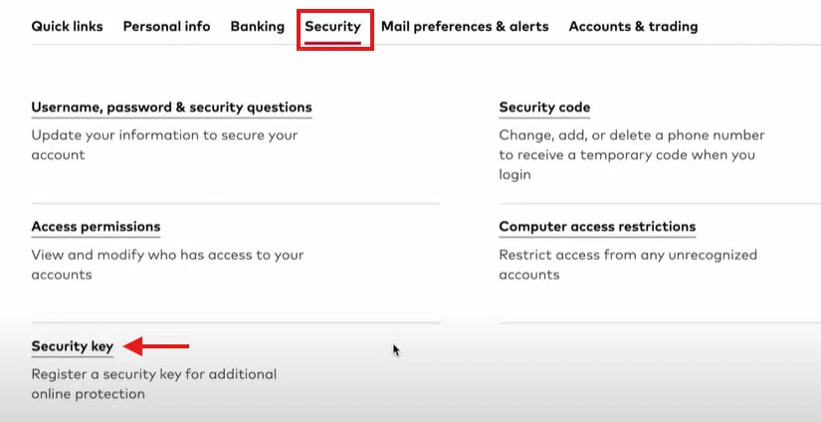This screenshot has height=422, width=821.
Task: Open the Quick links tab
Action: click(x=67, y=27)
